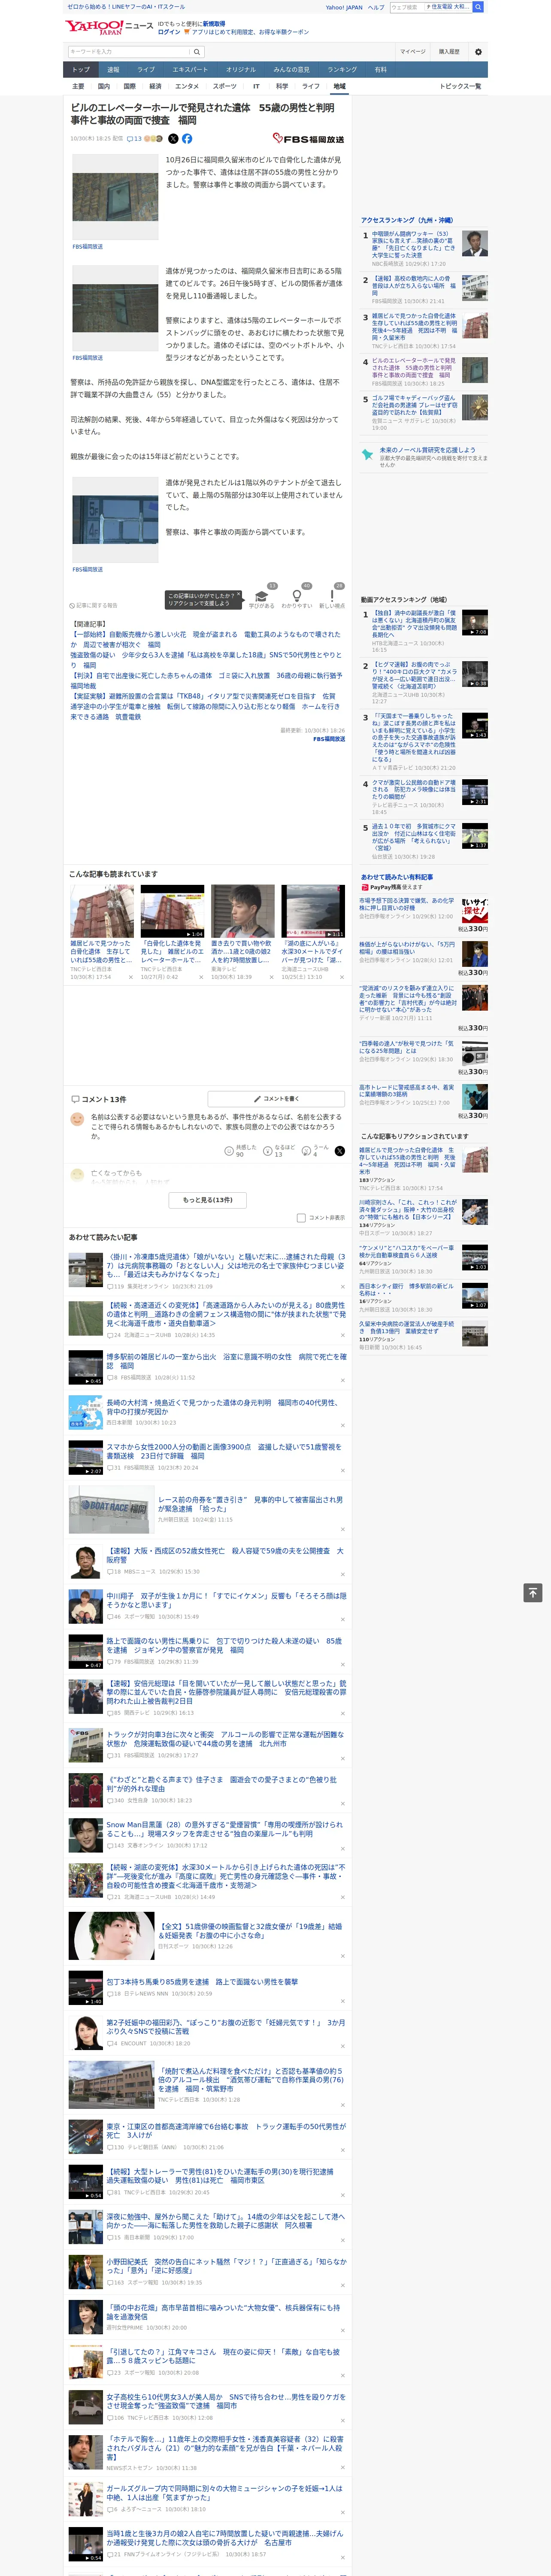Play the 独自 酒中の副議長 ranking video
Image resolution: width=551 pixels, height=2576 pixels.
pyautogui.click(x=475, y=623)
